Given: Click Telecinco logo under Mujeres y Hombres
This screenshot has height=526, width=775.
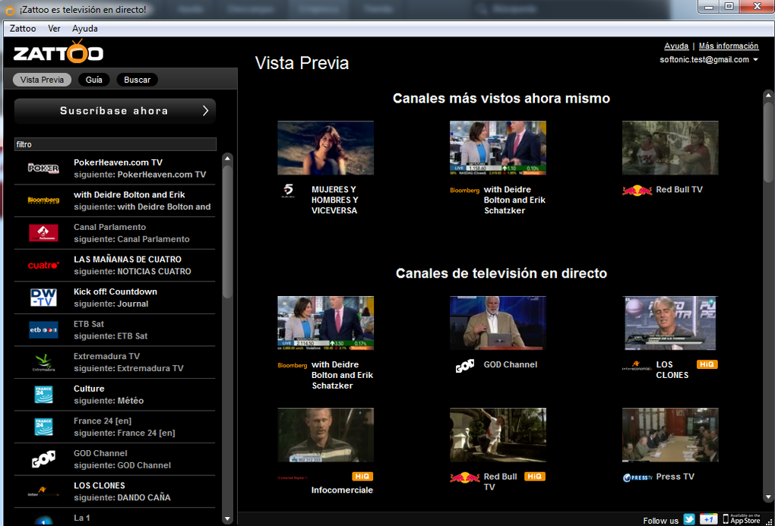Looking at the screenshot, I should pyautogui.click(x=288, y=191).
